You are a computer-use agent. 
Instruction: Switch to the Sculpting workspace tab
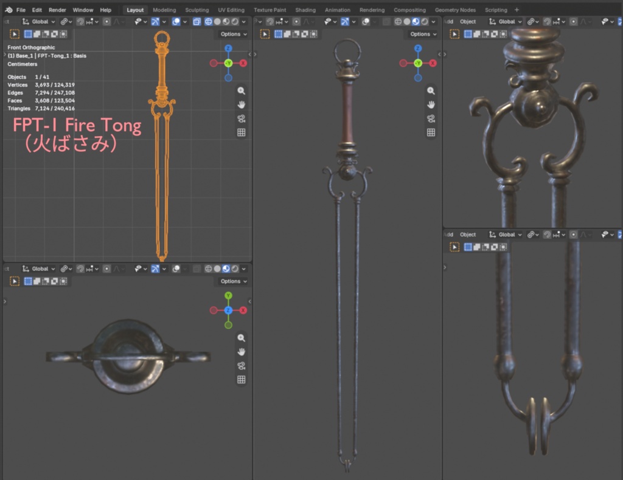tap(197, 10)
